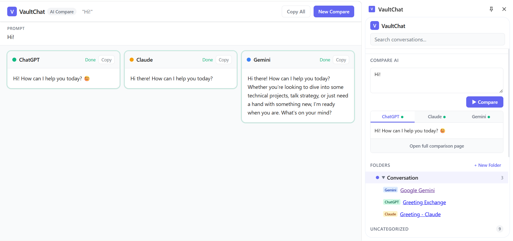The height and width of the screenshot is (241, 513).
Task: Switch to the Gemini response tab
Action: click(x=481, y=117)
